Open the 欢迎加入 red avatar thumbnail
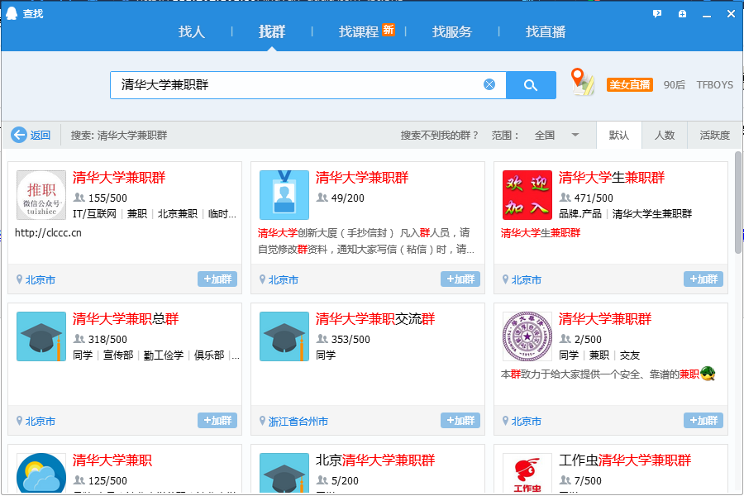 [527, 195]
